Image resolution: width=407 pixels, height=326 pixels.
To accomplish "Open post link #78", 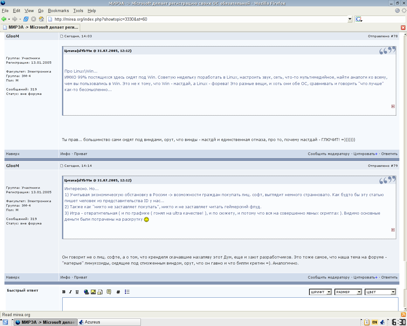I will pyautogui.click(x=394, y=36).
